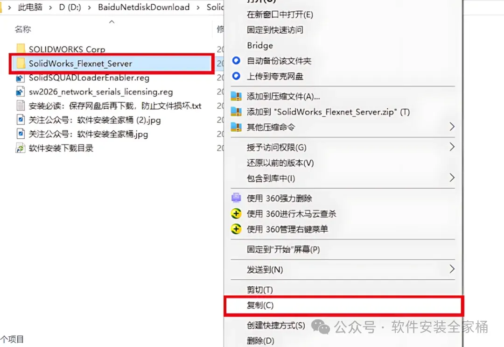Expand 其他压缩命令 submenu arrow

452,127
